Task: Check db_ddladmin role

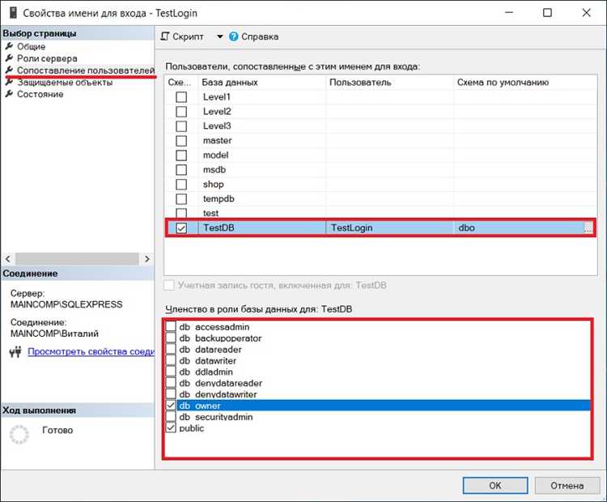Action: 171,372
